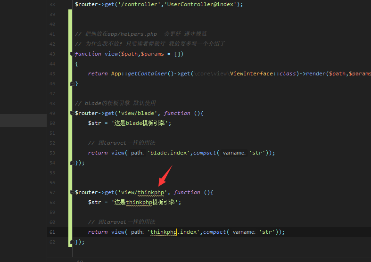Click line number 53 in the gutter

click(52, 153)
